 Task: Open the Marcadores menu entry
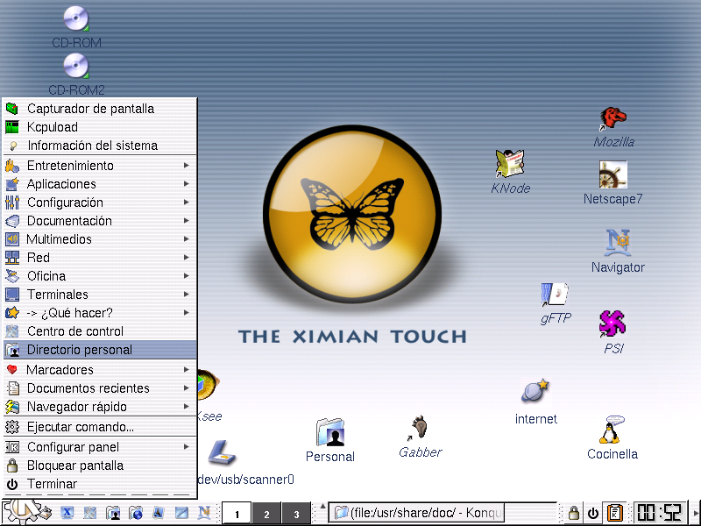pyautogui.click(x=99, y=369)
